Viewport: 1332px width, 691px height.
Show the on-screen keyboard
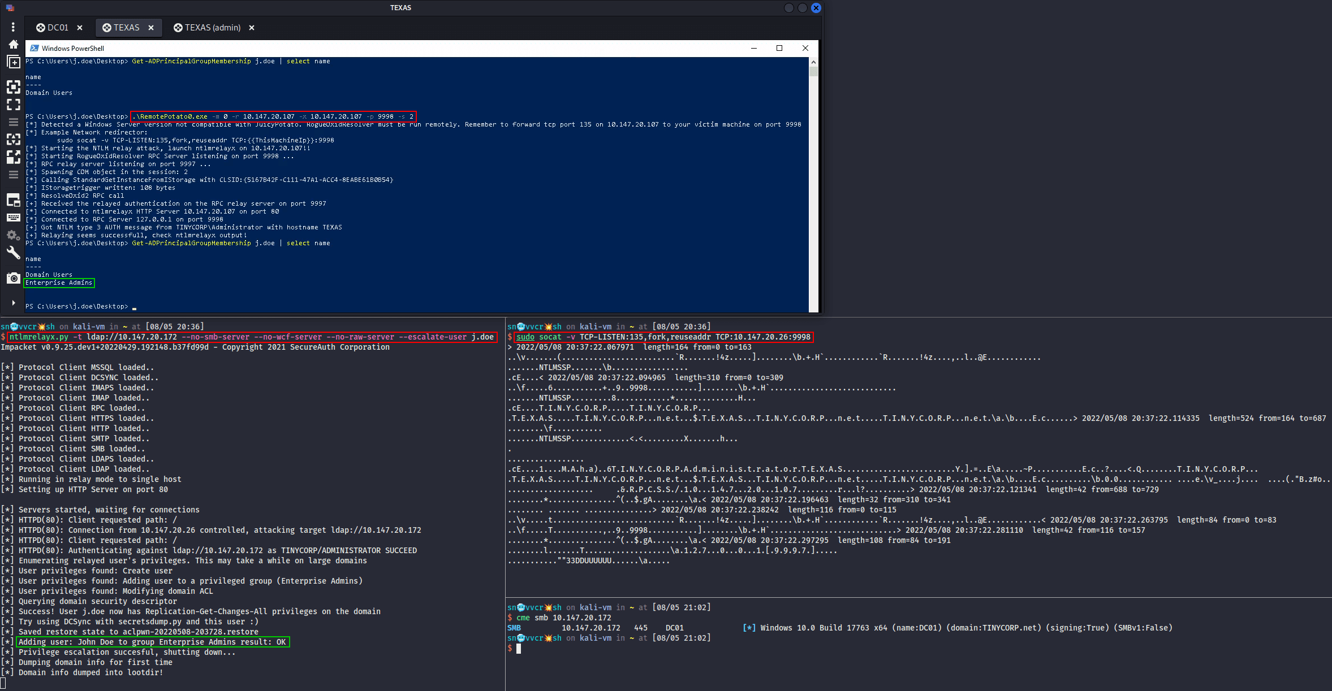pyautogui.click(x=13, y=217)
